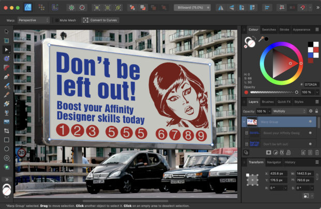Select the Node tool
This screenshot has width=321, height=209.
[7, 50]
